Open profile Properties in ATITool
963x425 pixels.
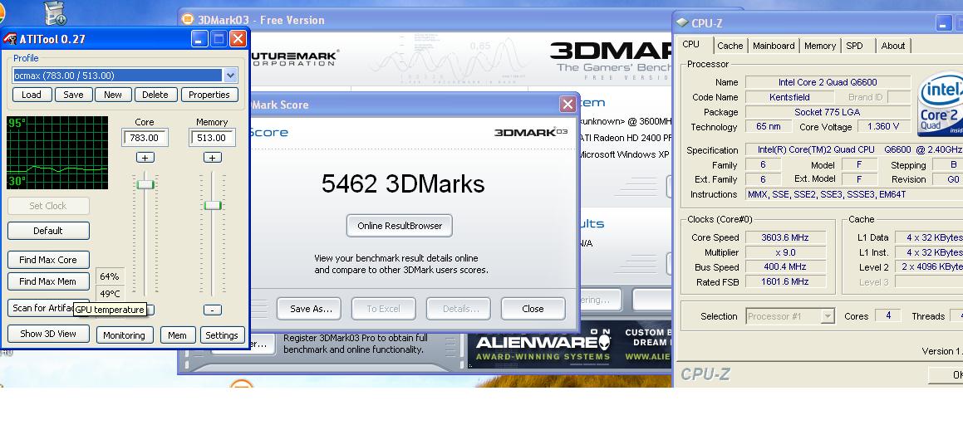pyautogui.click(x=209, y=95)
